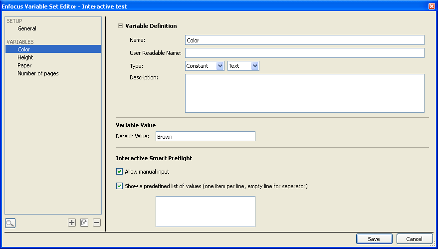
Task: Open the Text type dropdown
Action: pos(243,66)
